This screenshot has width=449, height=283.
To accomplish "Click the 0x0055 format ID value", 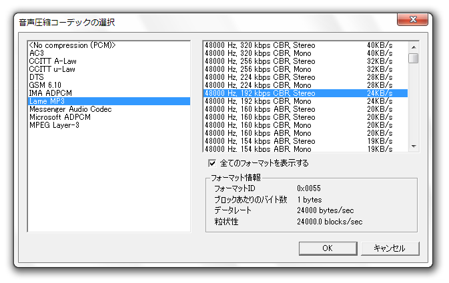I will (309, 188).
